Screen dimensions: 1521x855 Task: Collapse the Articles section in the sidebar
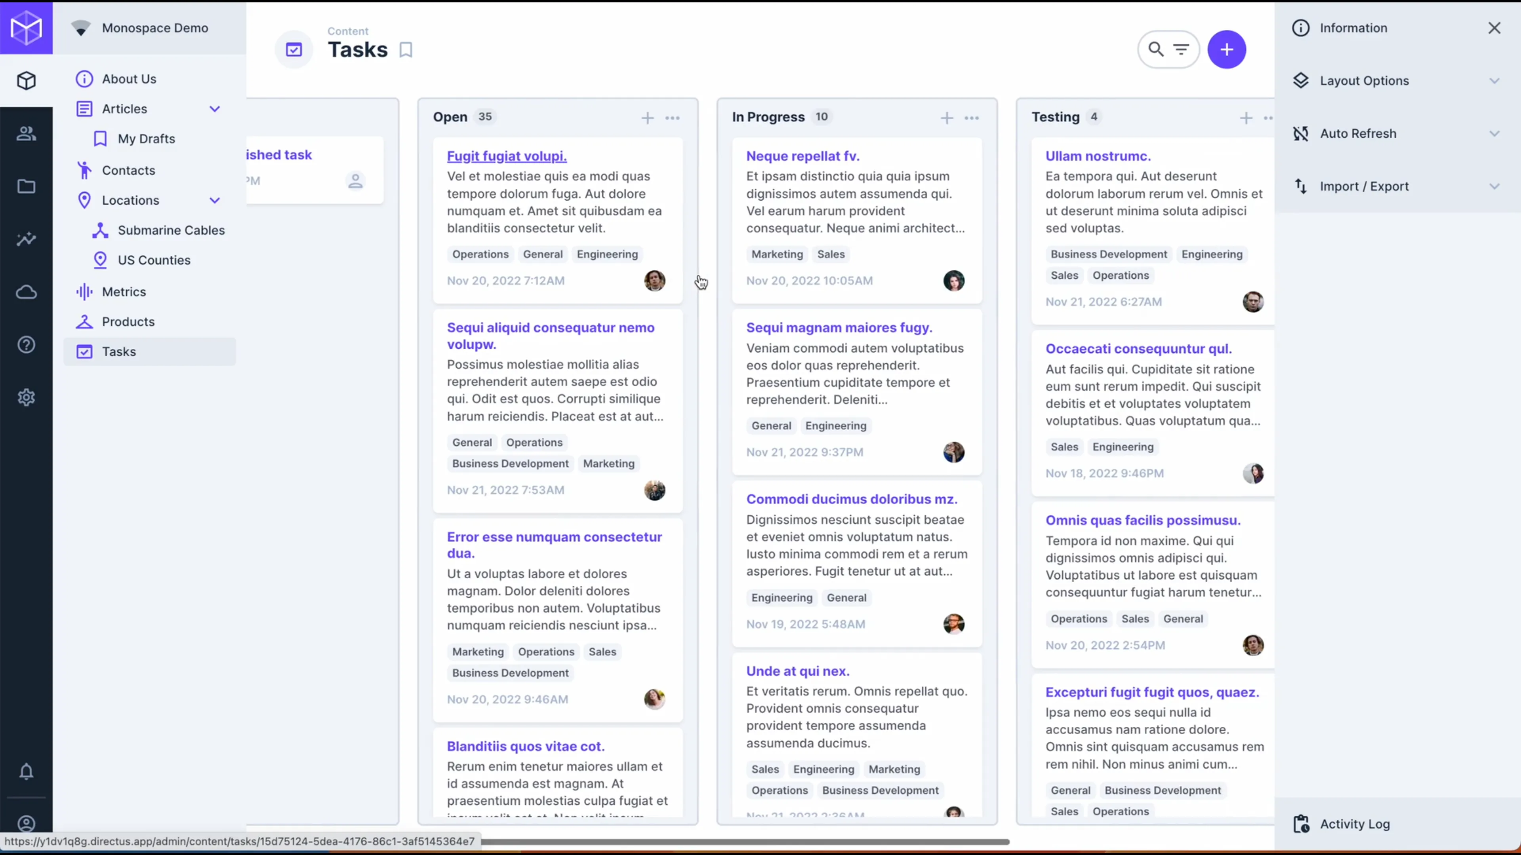coord(215,108)
